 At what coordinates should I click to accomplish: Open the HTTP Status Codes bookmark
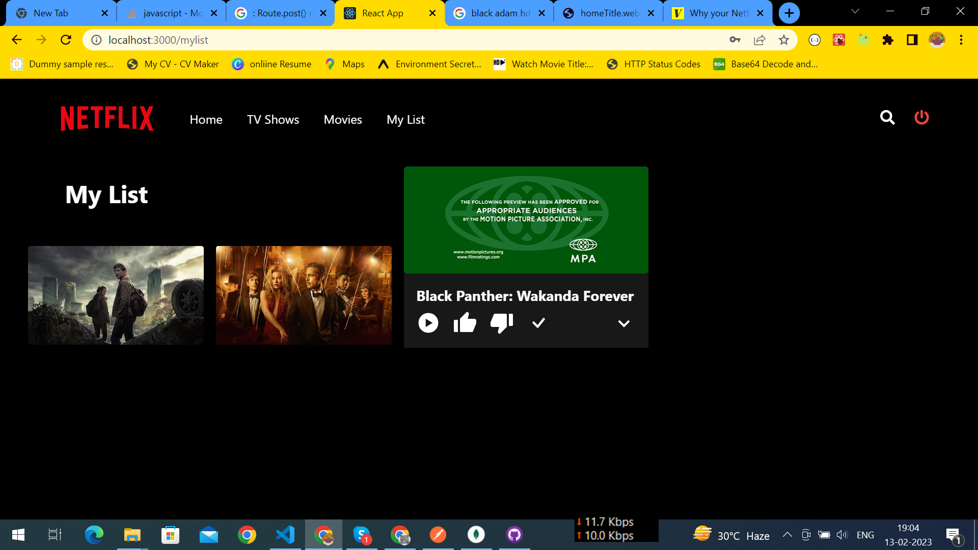(x=654, y=64)
